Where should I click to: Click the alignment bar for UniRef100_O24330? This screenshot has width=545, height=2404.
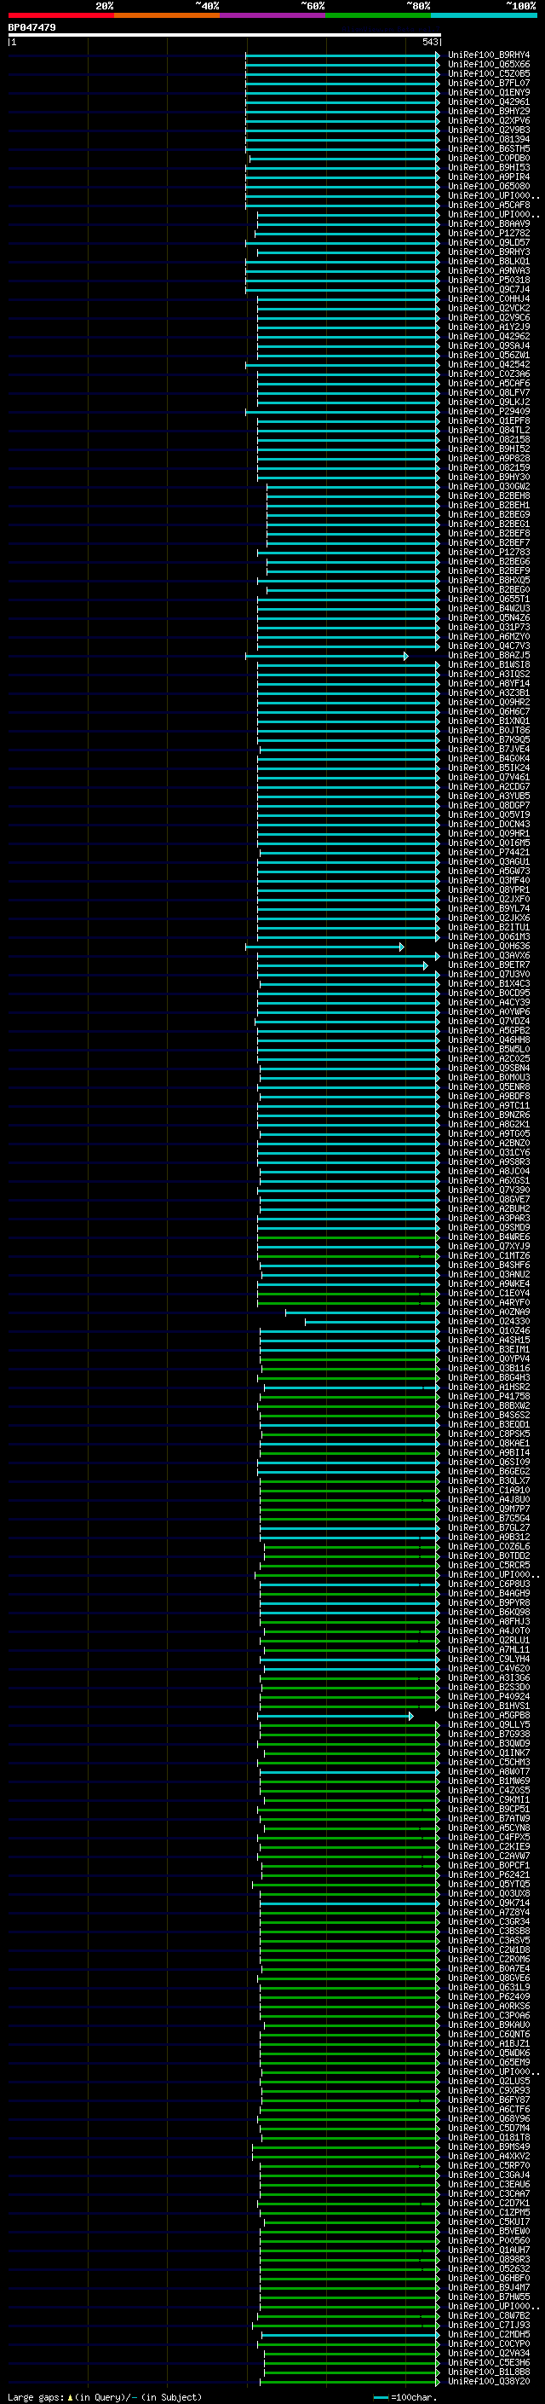click(x=373, y=1322)
